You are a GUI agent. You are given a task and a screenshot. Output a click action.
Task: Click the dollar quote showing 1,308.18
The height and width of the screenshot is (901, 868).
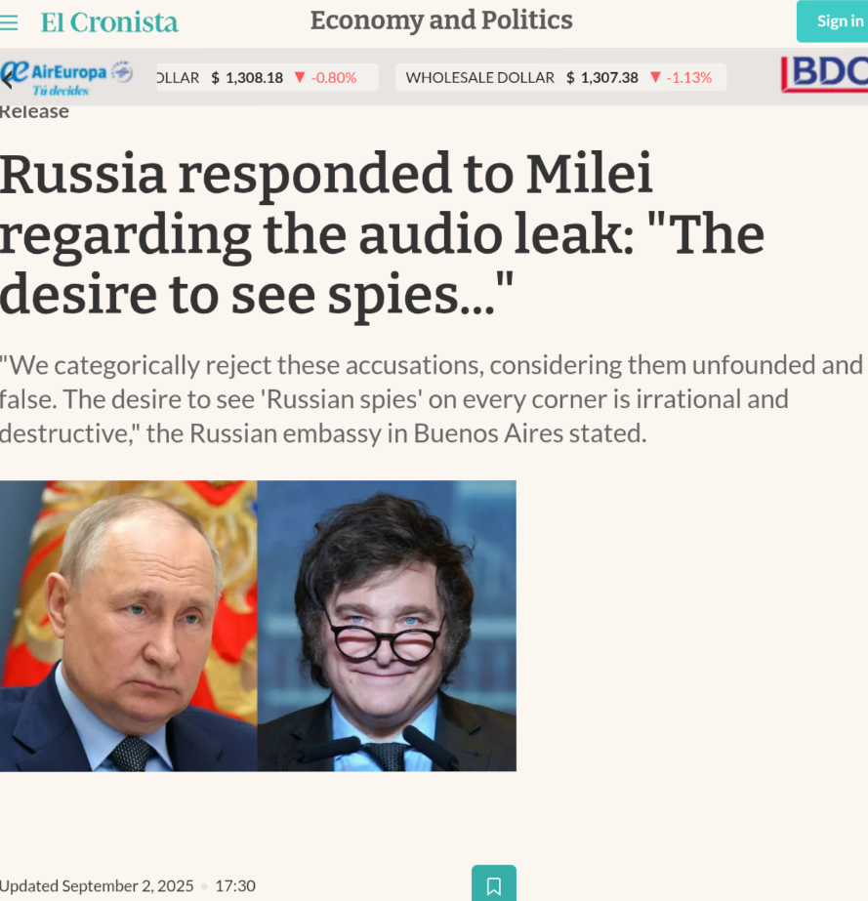[267, 77]
